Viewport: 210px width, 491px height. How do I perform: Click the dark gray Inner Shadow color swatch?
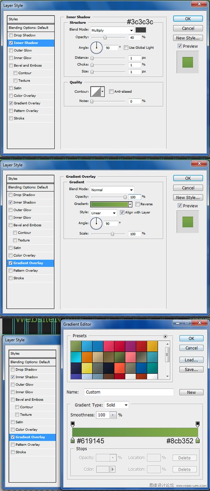click(x=141, y=30)
